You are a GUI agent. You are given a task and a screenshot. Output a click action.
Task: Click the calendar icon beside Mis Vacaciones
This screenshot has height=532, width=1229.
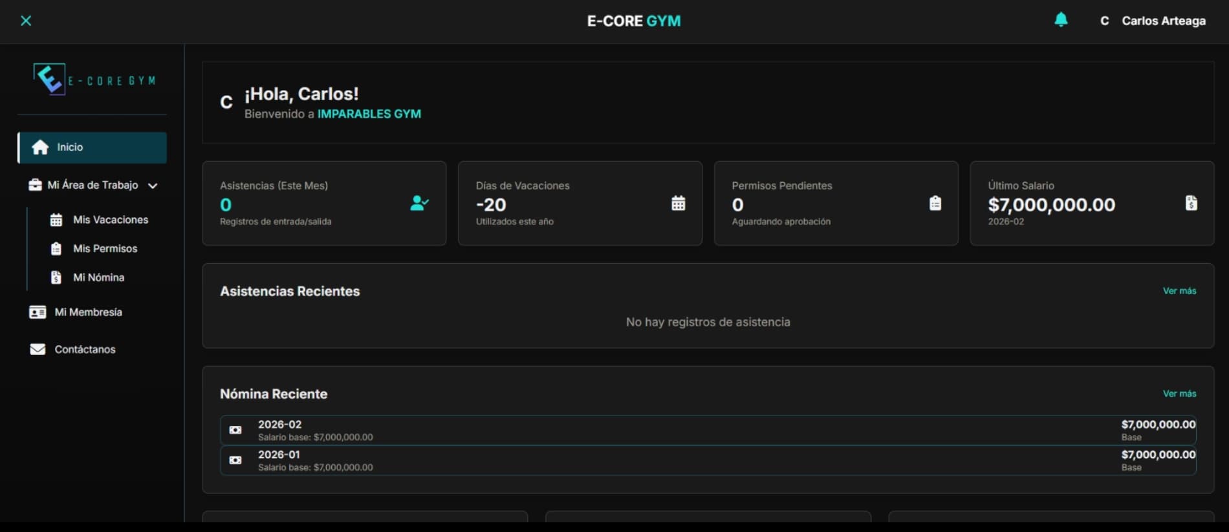point(56,220)
